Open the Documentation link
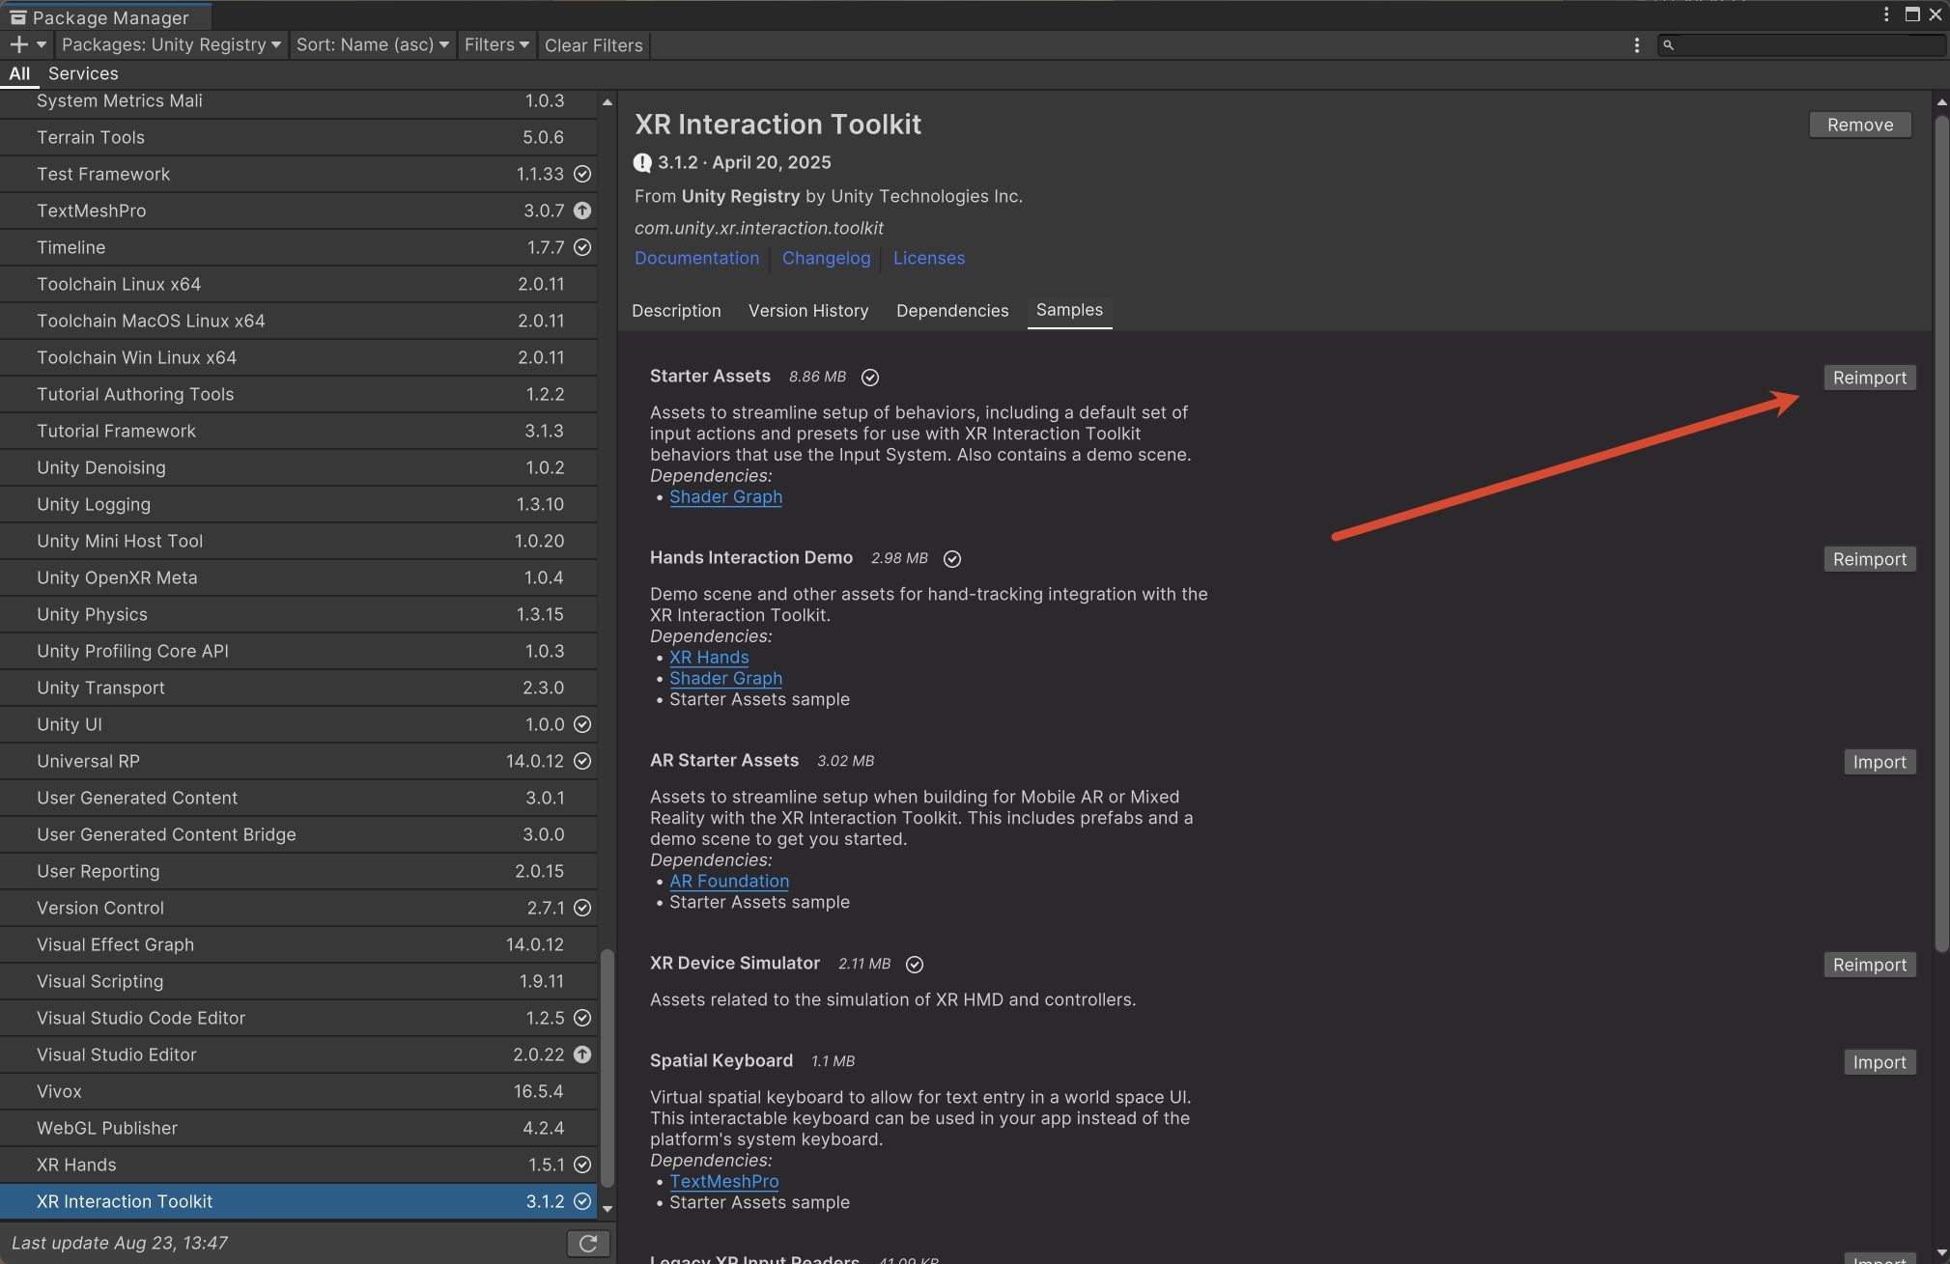 tap(696, 258)
